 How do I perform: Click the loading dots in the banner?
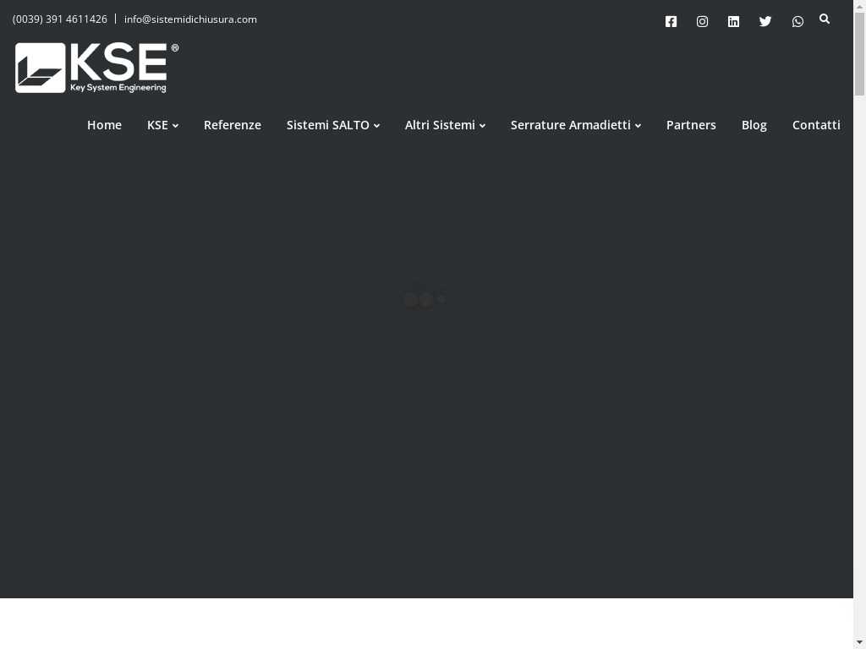(425, 300)
